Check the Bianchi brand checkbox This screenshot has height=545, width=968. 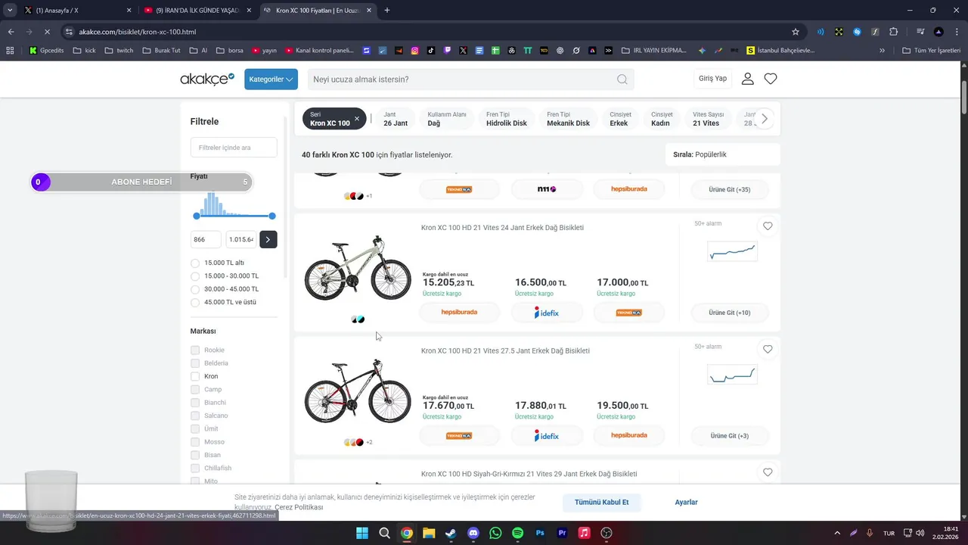(195, 403)
